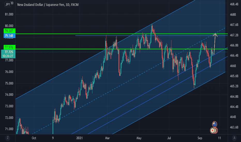The image size is (241, 142).
Task: Click the 466.4B value on right scale
Action: click(234, 56)
